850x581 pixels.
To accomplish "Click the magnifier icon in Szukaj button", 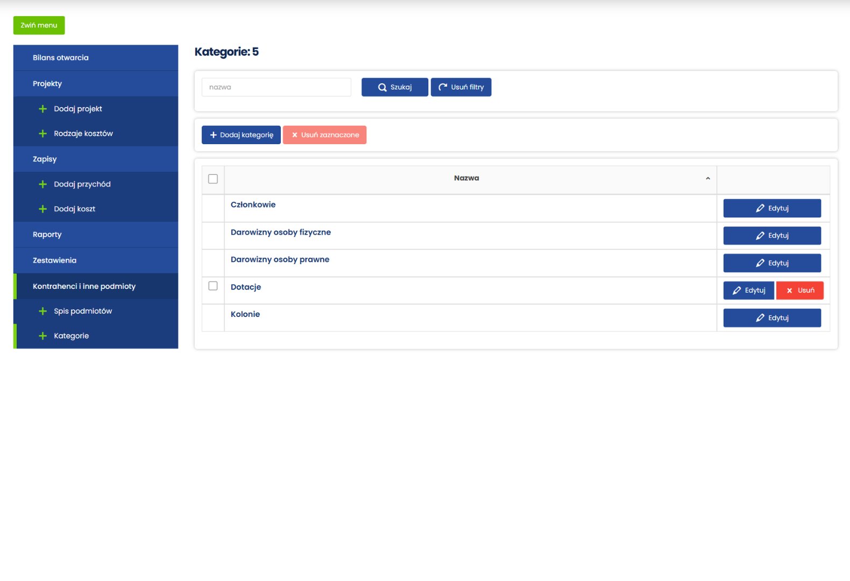I will [x=382, y=88].
